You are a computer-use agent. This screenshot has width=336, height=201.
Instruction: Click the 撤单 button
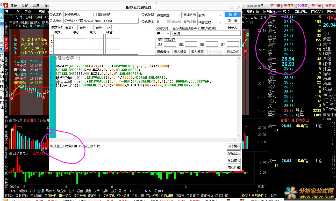pyautogui.click(x=316, y=6)
